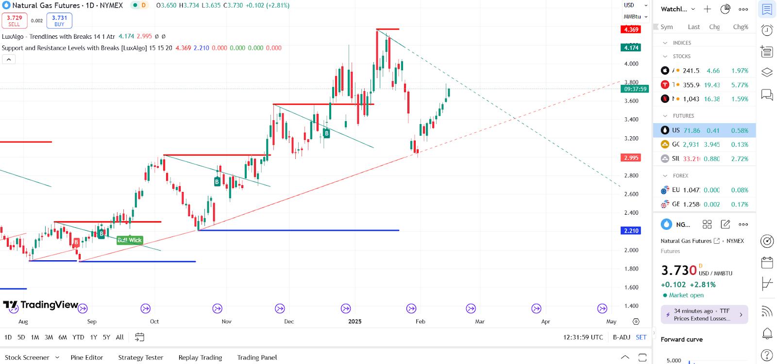The height and width of the screenshot is (364, 777).
Task: Select LuxAlgo Trendlines with Breaks legend
Action: click(58, 36)
